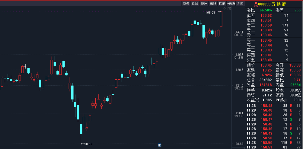Click the 现价 value 158.45

click(266, 65)
